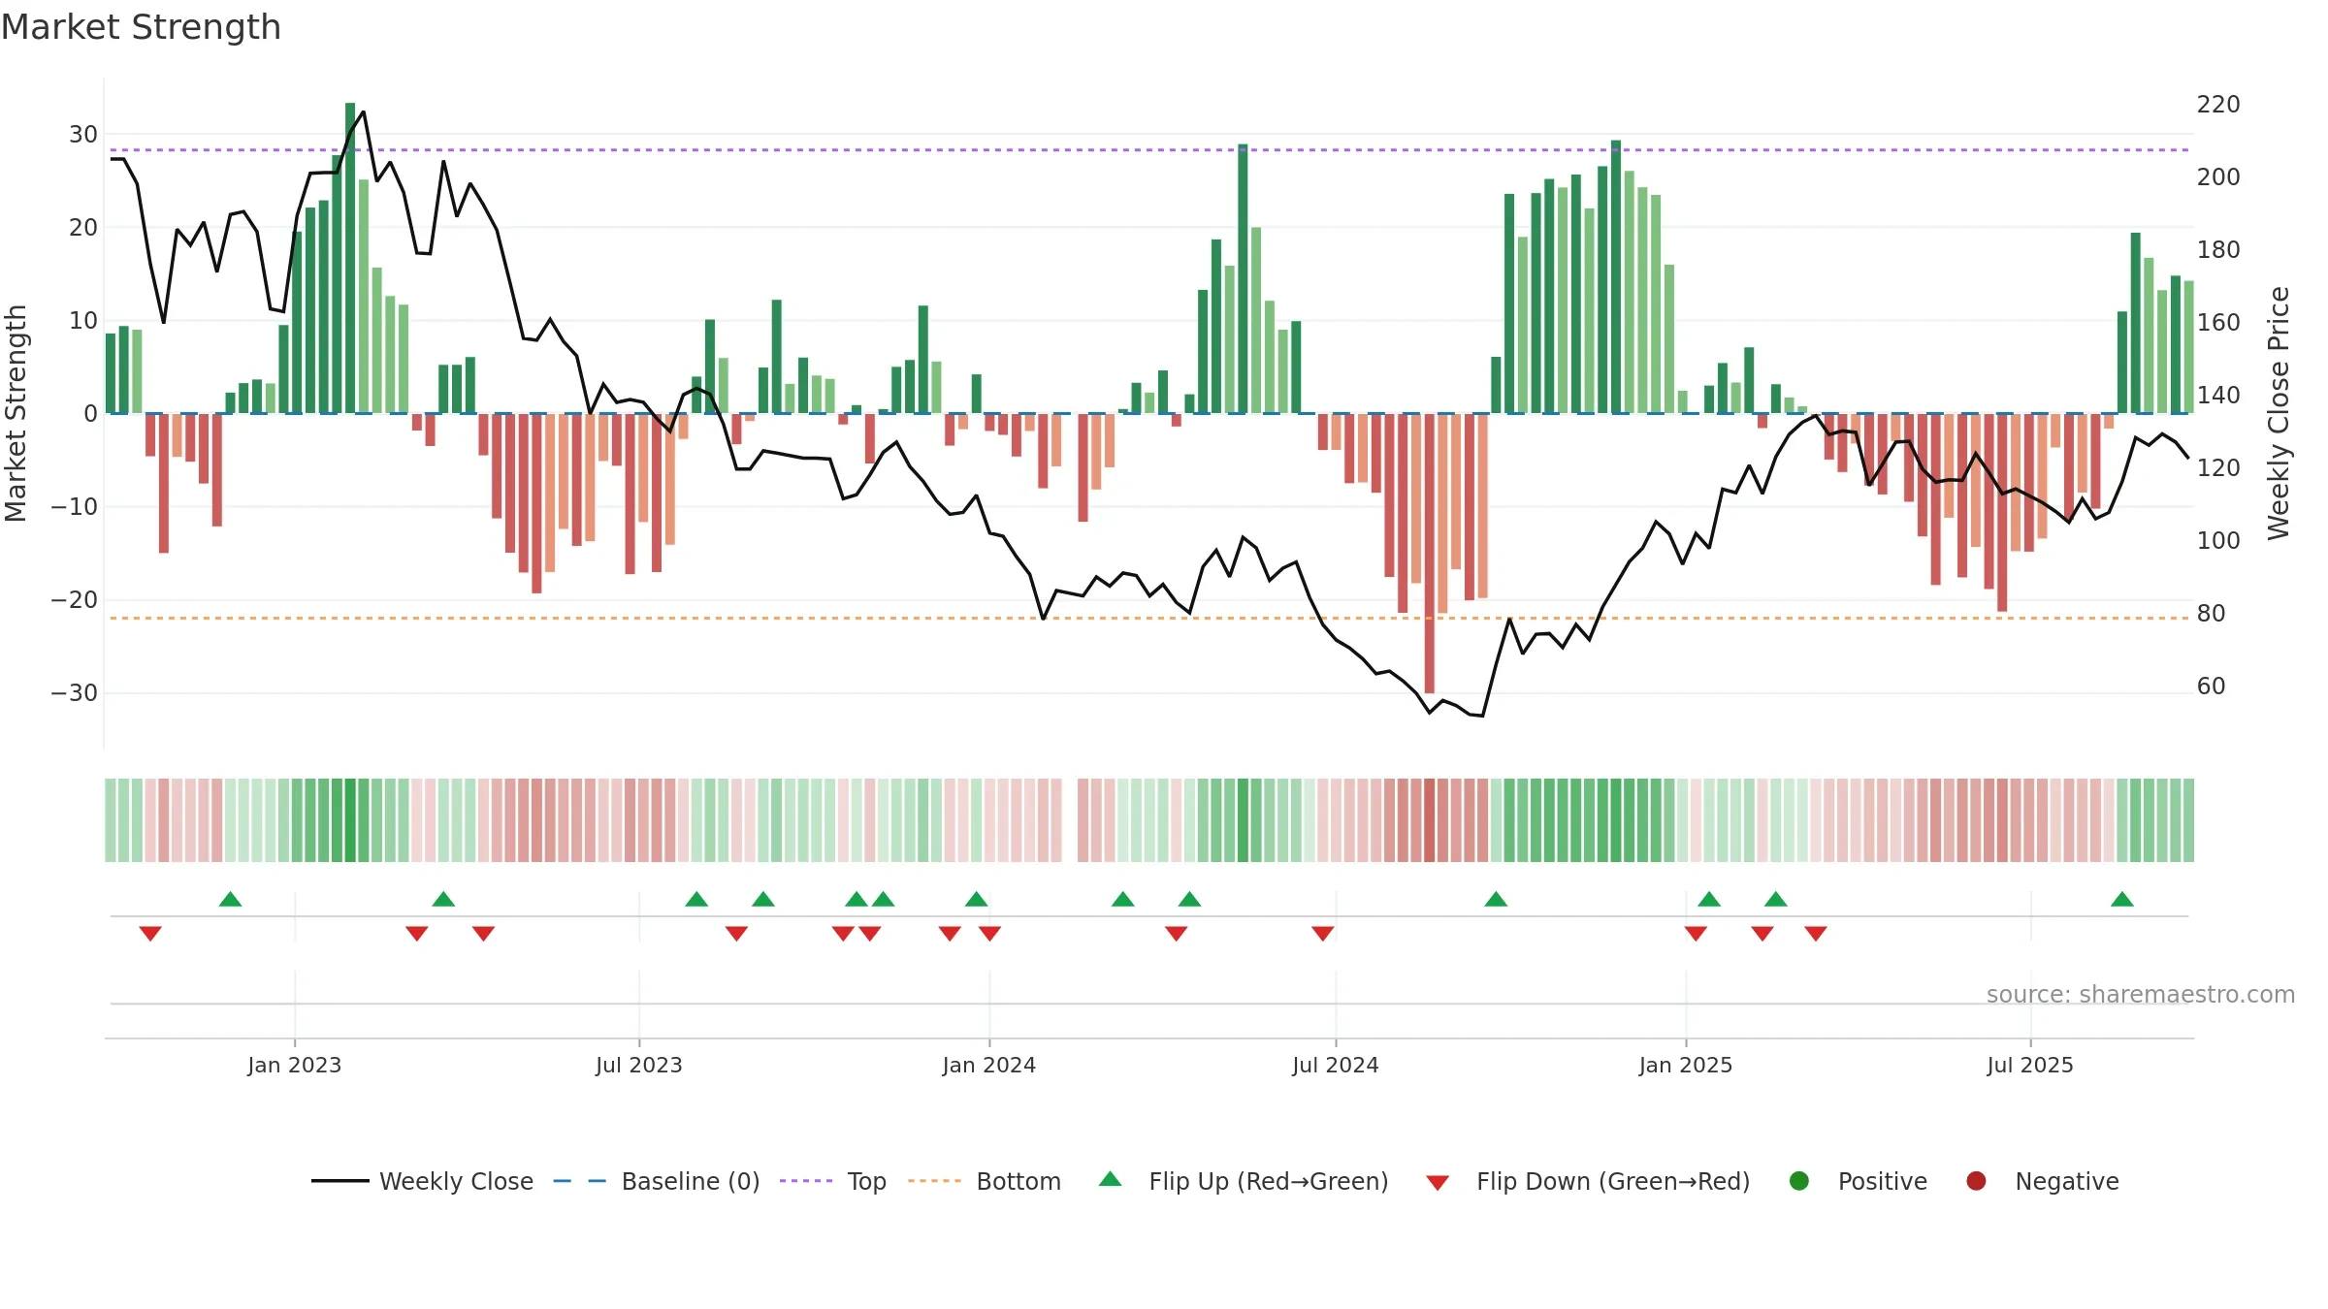
Task: Toggle the Negative legend entry
Action: tap(2042, 1181)
